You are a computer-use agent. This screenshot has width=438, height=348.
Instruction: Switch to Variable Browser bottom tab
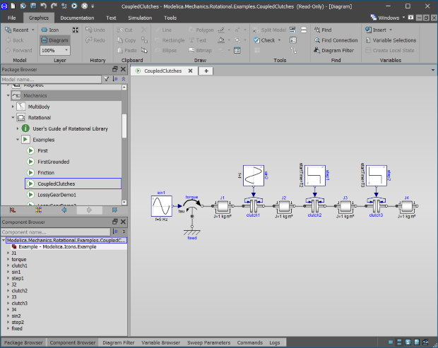159,342
